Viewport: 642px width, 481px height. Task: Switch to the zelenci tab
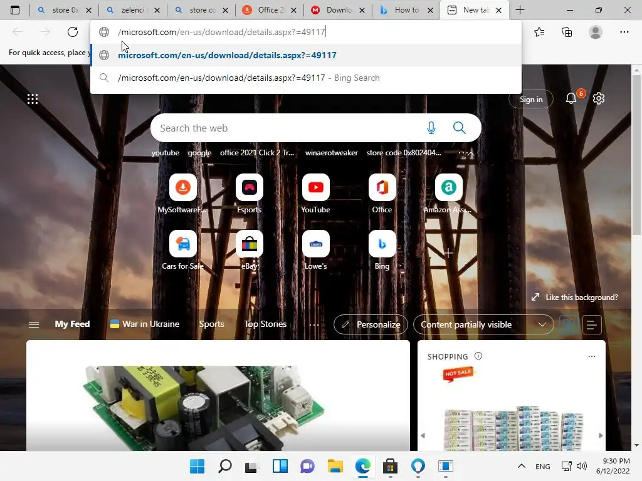click(133, 10)
